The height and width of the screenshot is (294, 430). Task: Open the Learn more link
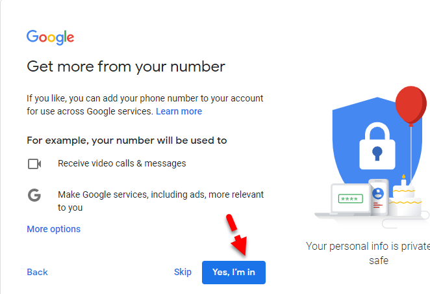tap(179, 111)
